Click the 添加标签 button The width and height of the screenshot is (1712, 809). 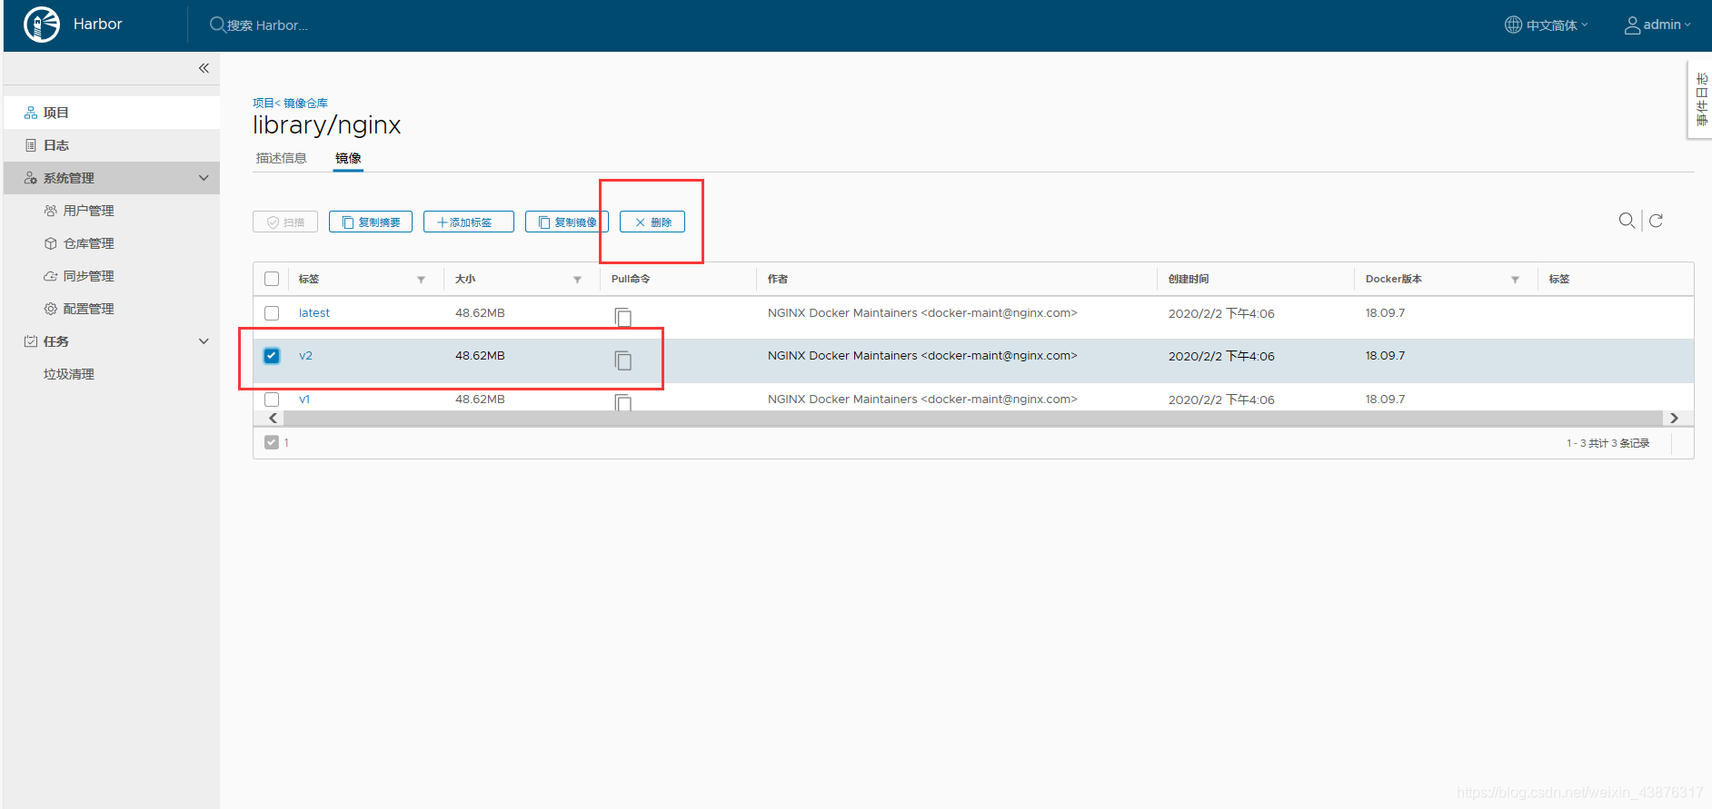point(469,222)
